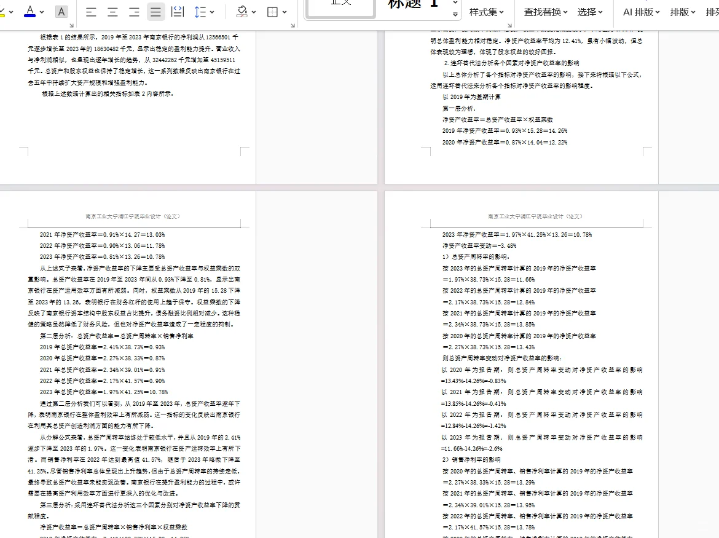This screenshot has height=538, width=719.
Task: Open the paragraph dialog launcher
Action: click(x=293, y=26)
